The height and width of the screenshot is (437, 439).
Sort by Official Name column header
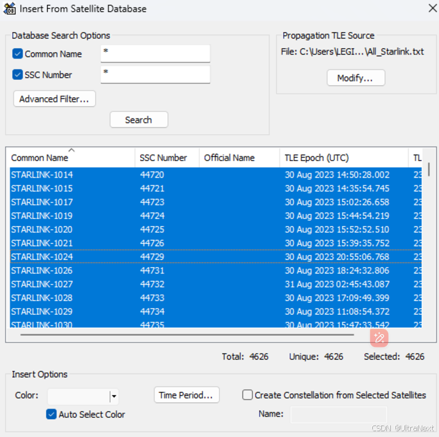tap(240, 158)
